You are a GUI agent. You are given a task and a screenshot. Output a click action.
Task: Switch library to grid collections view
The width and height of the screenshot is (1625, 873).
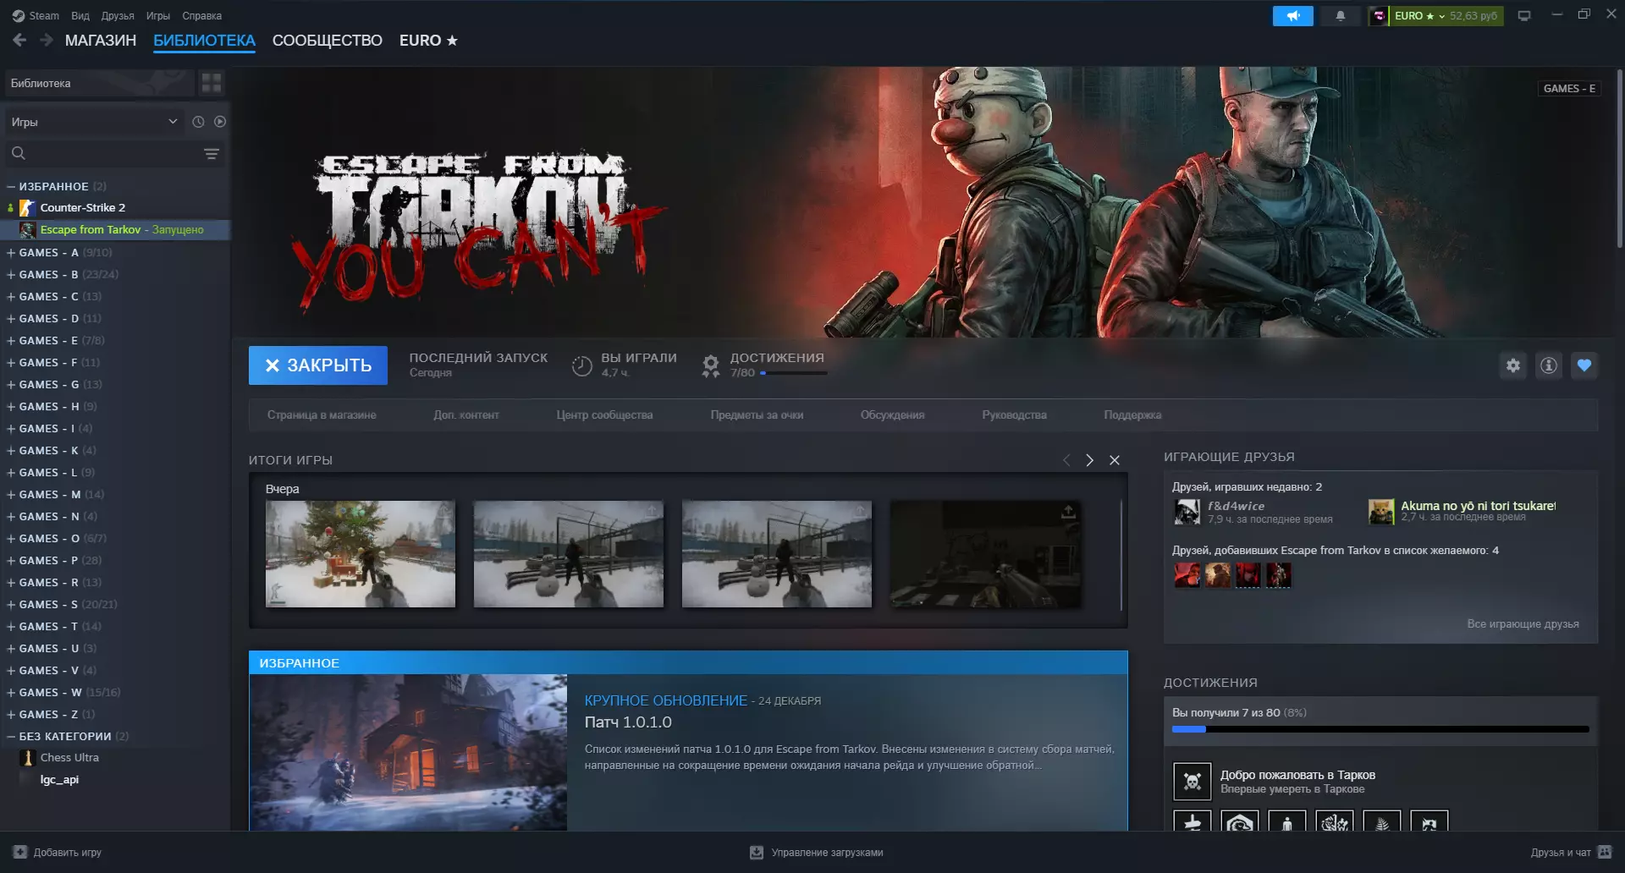point(212,83)
